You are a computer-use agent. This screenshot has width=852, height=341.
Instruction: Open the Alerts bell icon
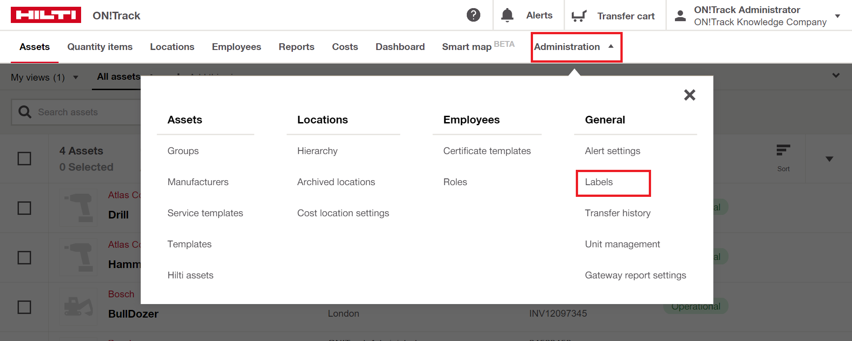pyautogui.click(x=507, y=15)
